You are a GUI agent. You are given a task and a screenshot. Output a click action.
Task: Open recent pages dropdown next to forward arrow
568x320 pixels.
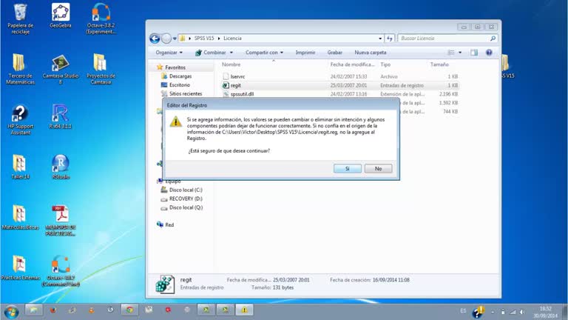pyautogui.click(x=175, y=39)
